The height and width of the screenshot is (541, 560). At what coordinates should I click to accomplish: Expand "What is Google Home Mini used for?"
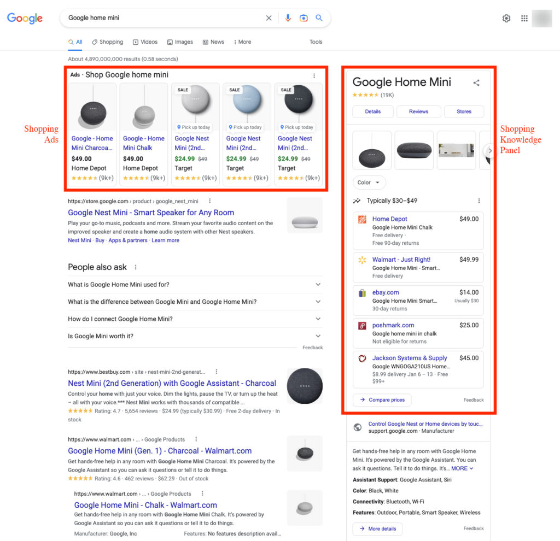(195, 284)
